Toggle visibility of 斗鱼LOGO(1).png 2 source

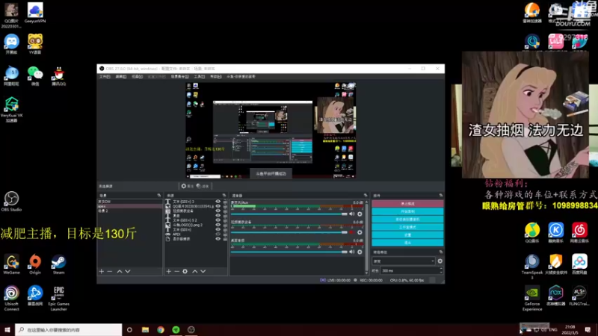218,225
